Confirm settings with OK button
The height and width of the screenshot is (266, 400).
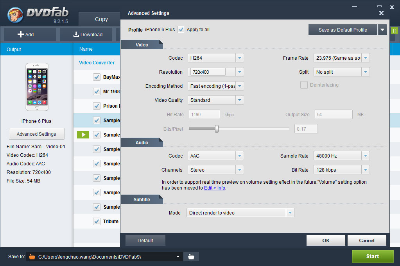(326, 240)
